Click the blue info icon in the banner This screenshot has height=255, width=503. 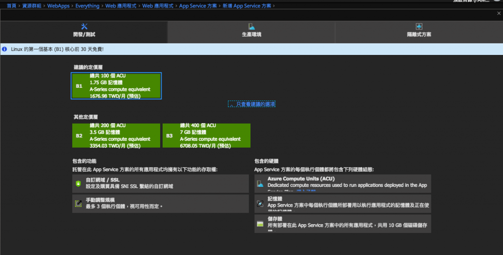tap(4, 49)
